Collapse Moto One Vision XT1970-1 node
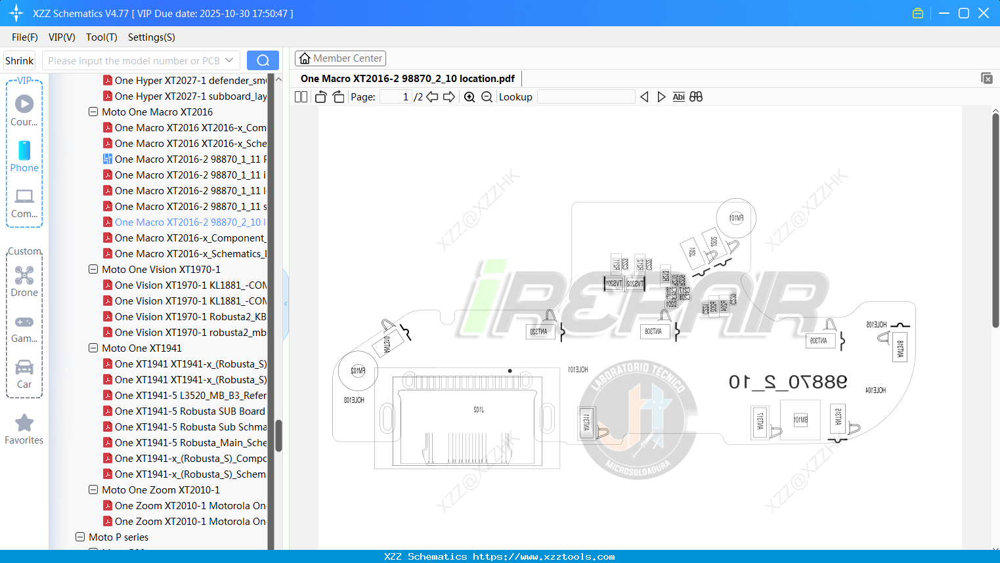The height and width of the screenshot is (563, 1000). (93, 269)
